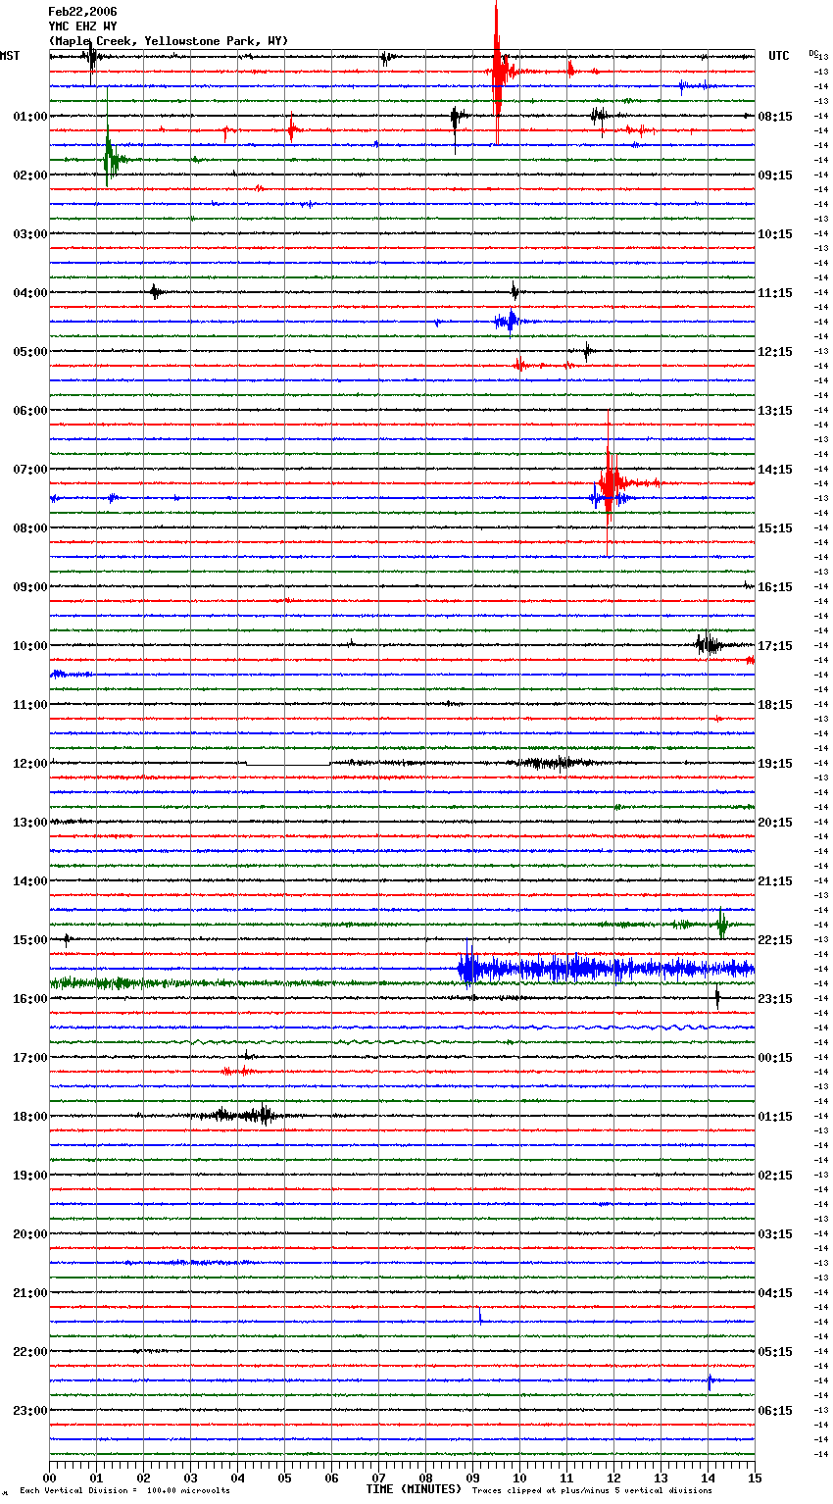The image size is (833, 1504).
Task: Click the black event on 04:00 row near minute 2
Action: [156, 292]
